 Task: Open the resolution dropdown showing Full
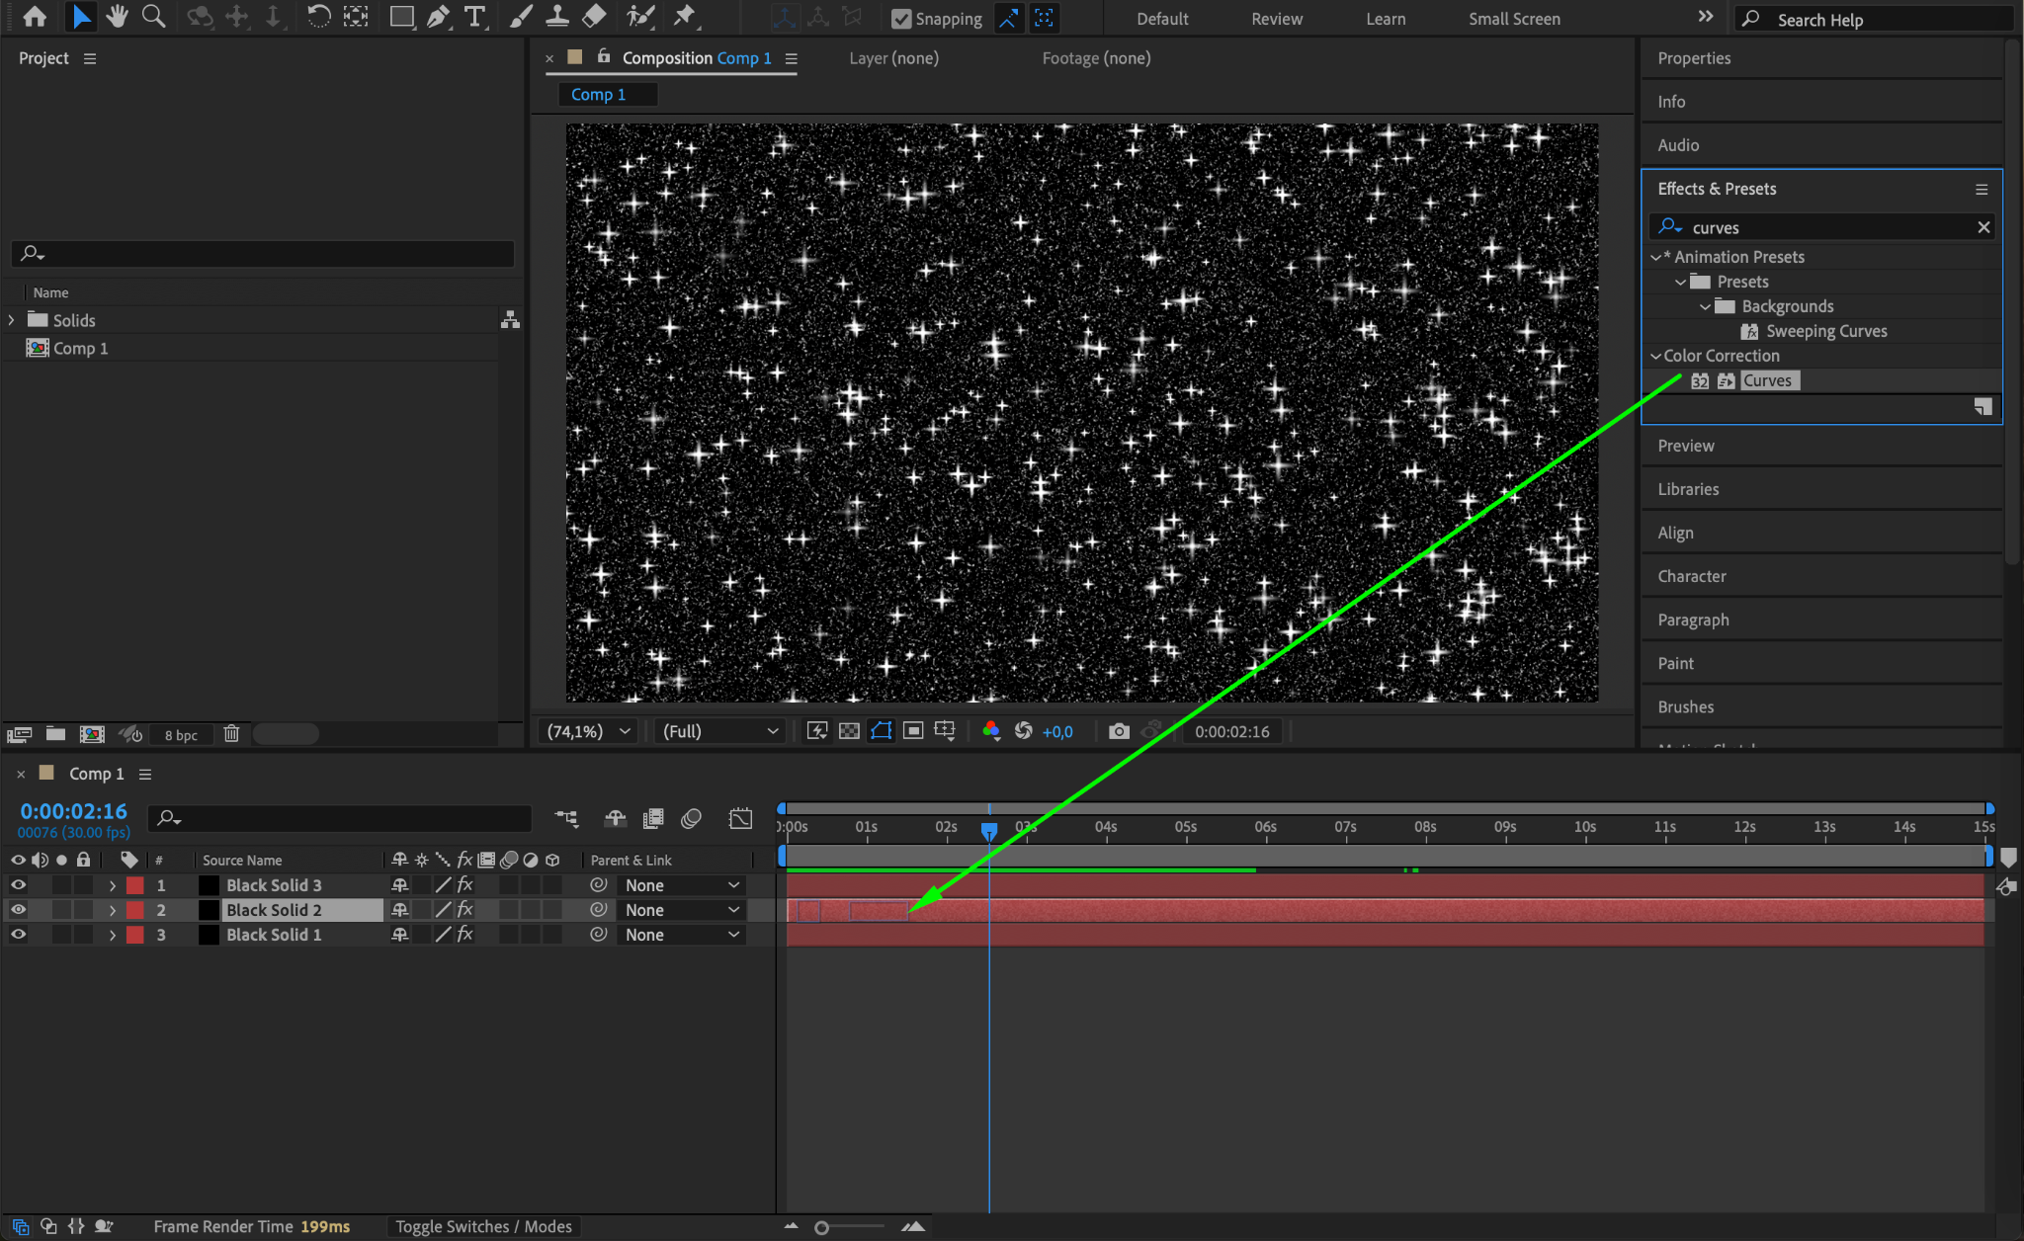[719, 731]
